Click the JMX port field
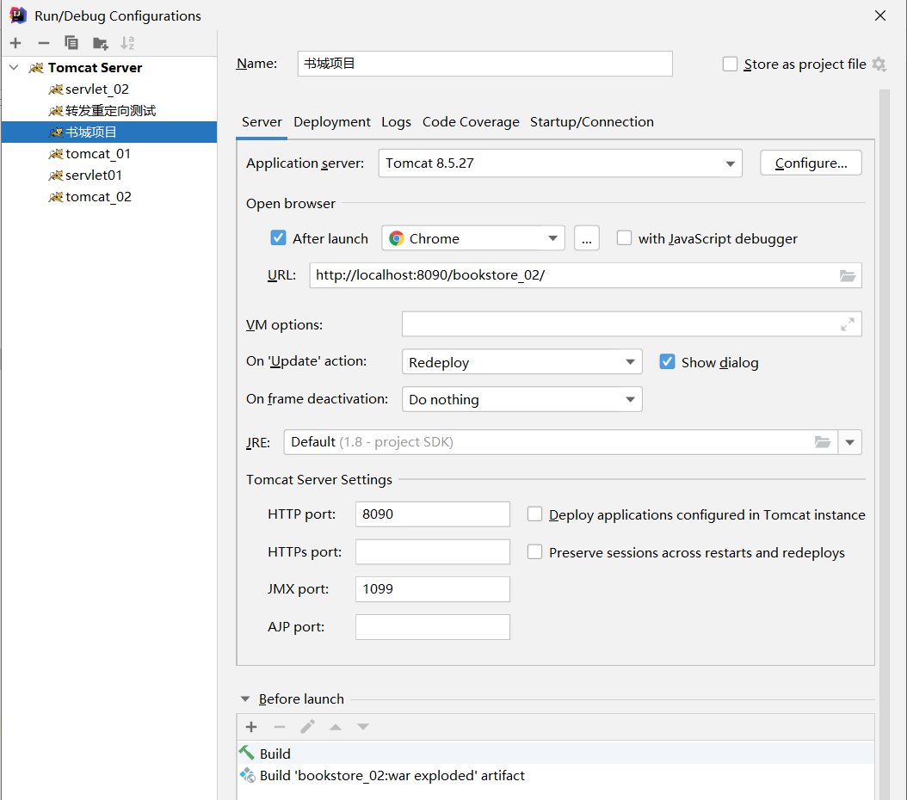The width and height of the screenshot is (907, 800). pos(433,589)
